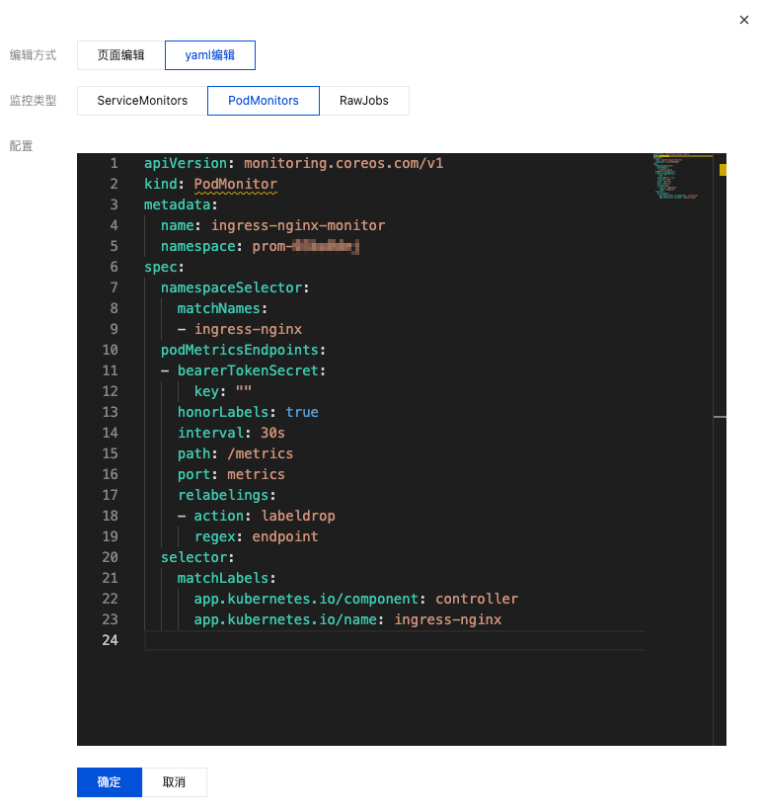Choose RawJobs monitor type
The height and width of the screenshot is (812, 764).
click(364, 101)
